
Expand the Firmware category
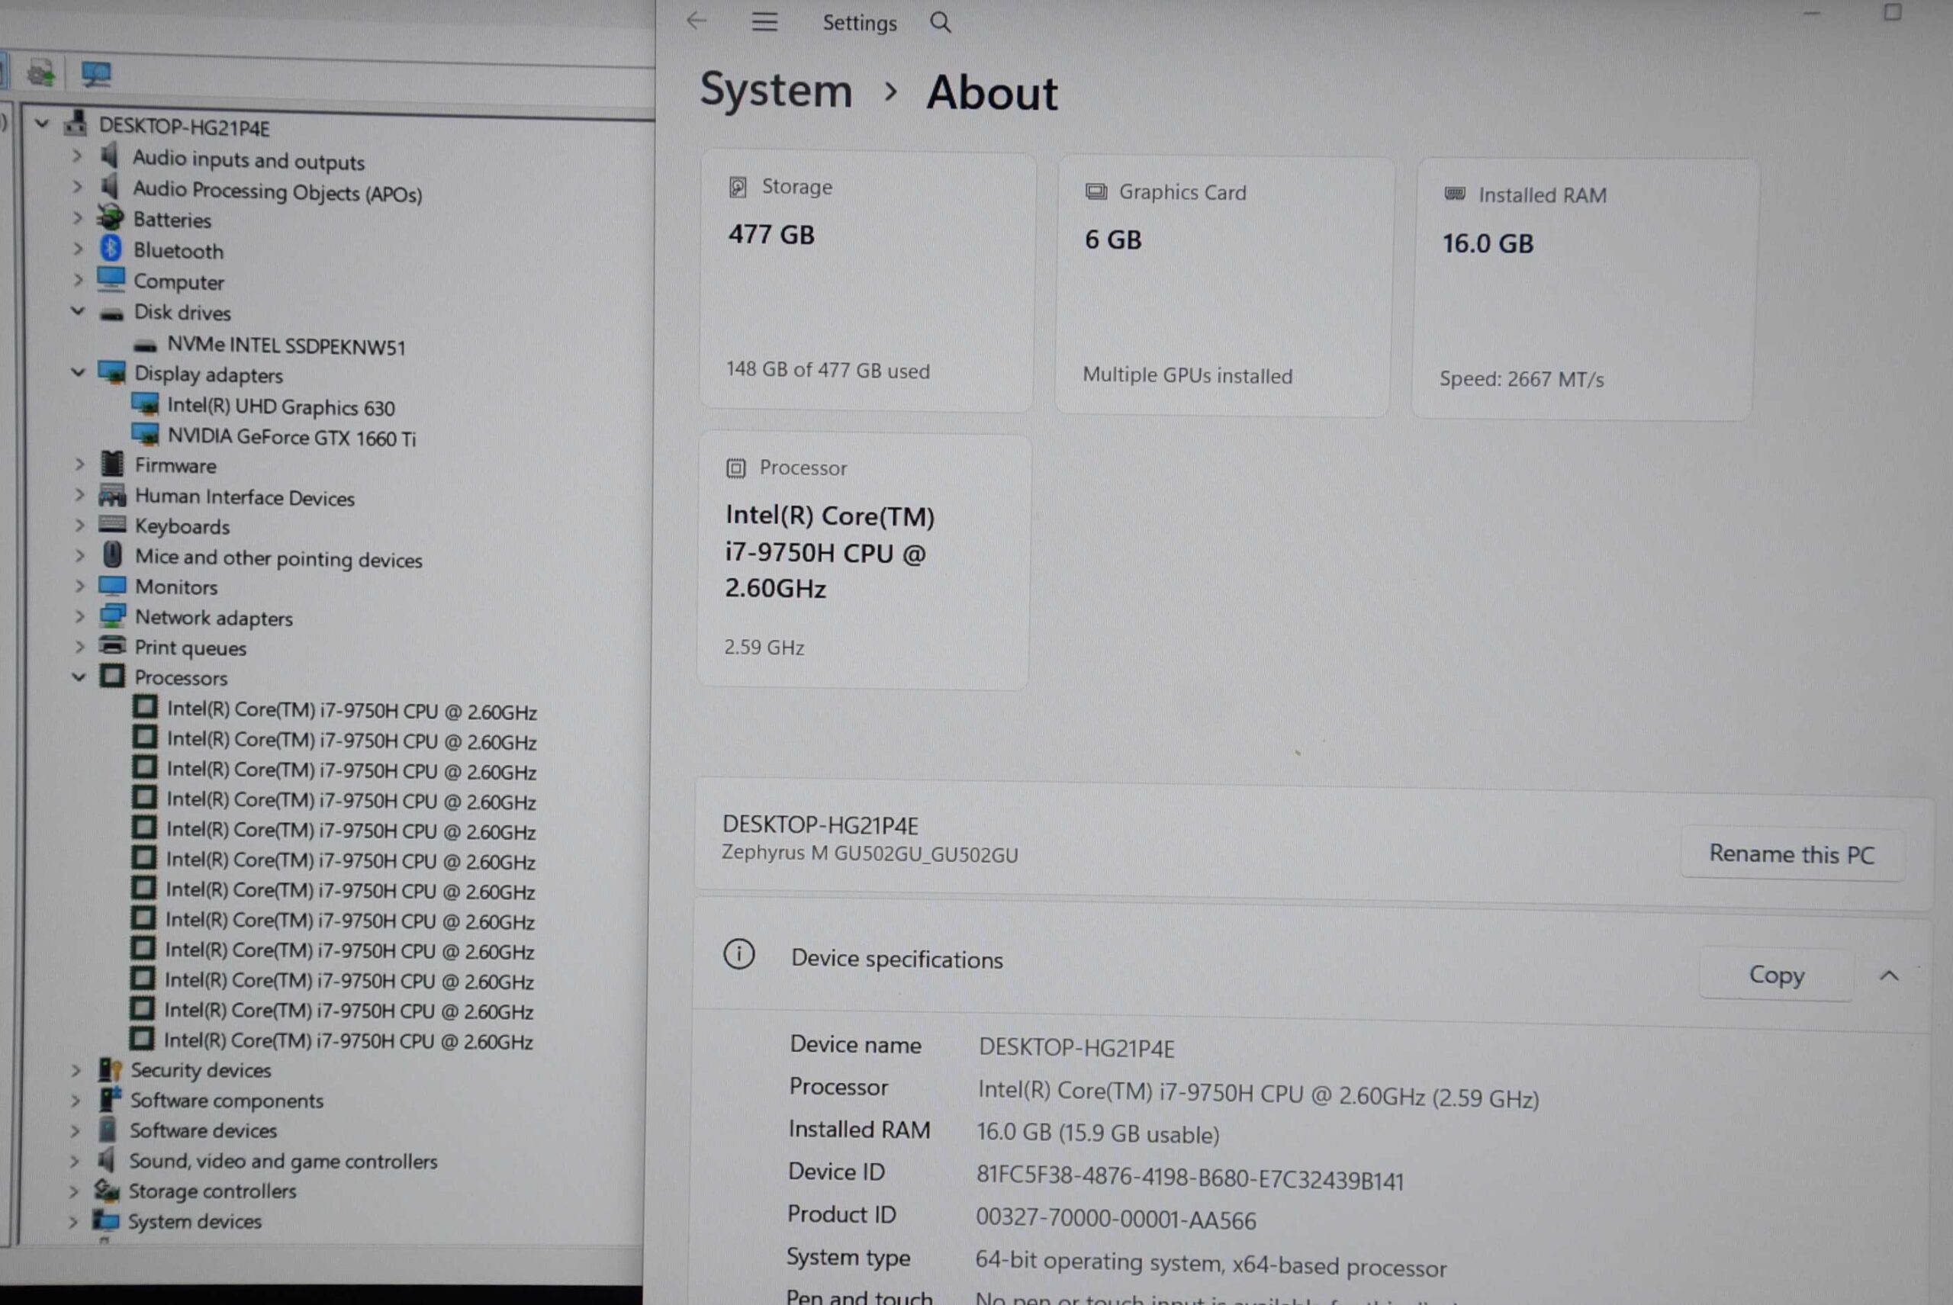(80, 464)
